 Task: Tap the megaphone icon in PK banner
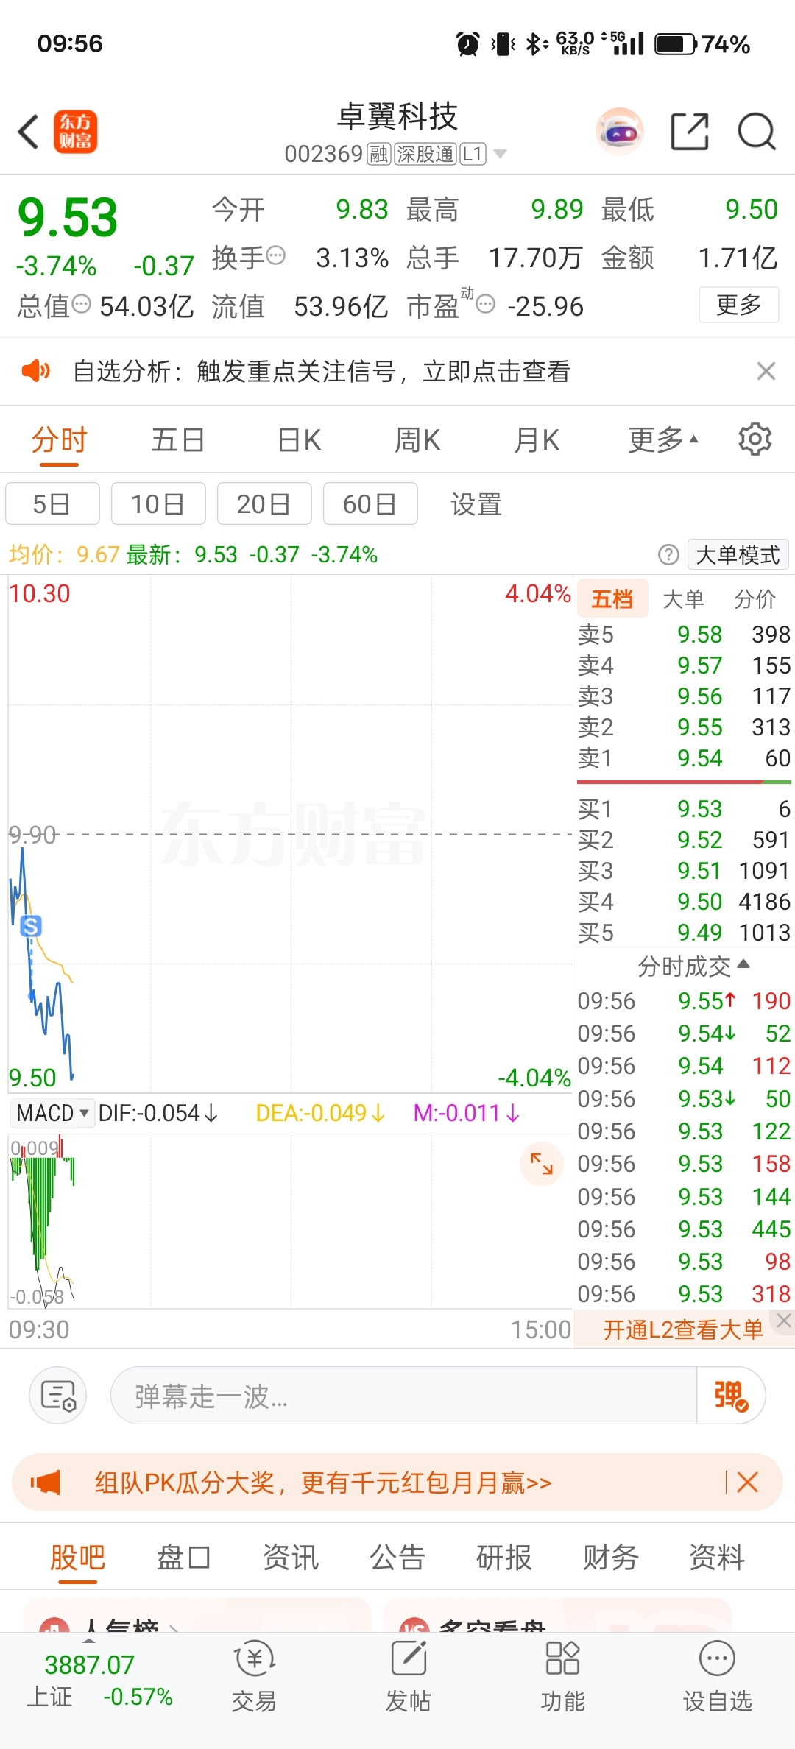(46, 1482)
